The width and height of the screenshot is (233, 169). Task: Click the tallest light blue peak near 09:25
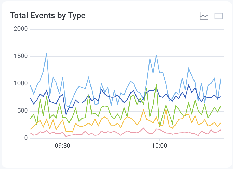47,54
